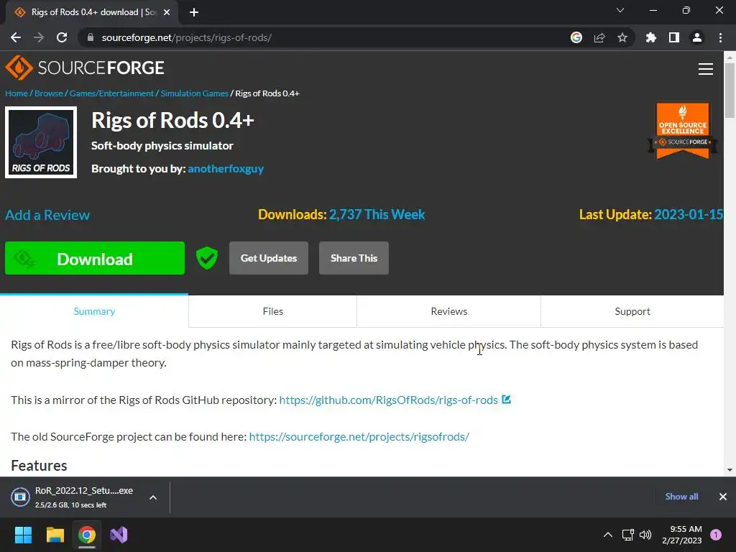Open the Chrome profile menu

click(697, 37)
